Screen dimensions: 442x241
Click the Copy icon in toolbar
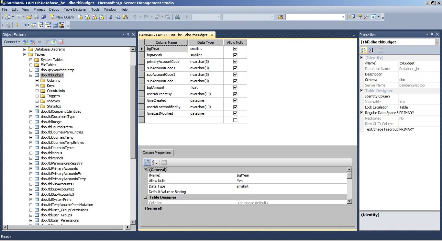(x=118, y=17)
